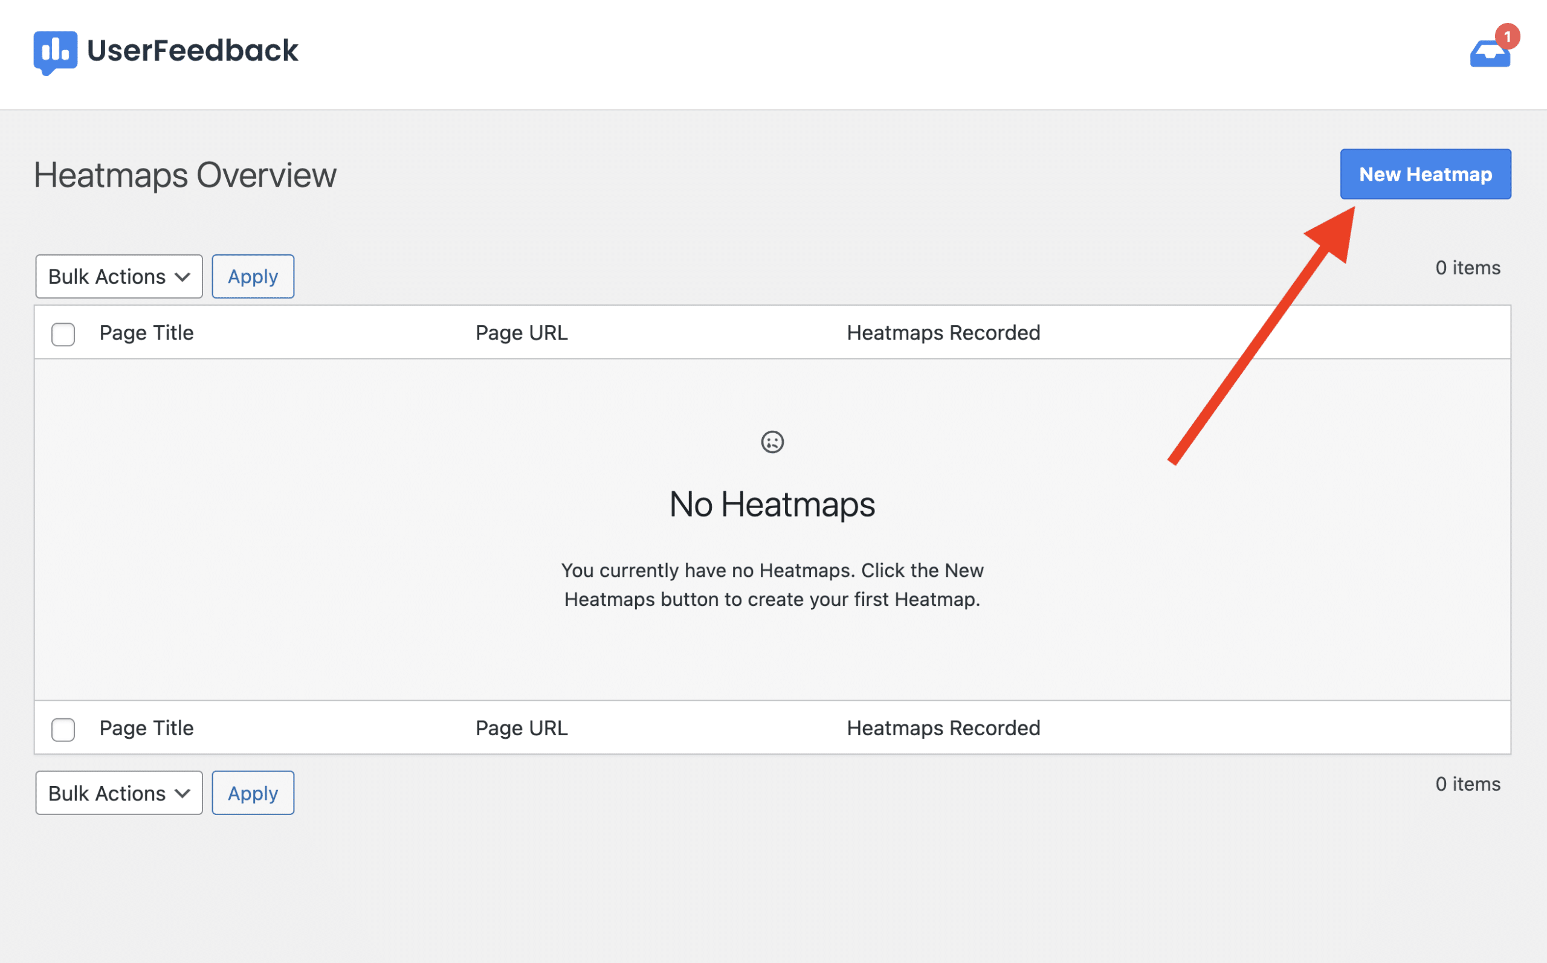Click the UserFeedback brand name text
1547x963 pixels.
pos(192,51)
